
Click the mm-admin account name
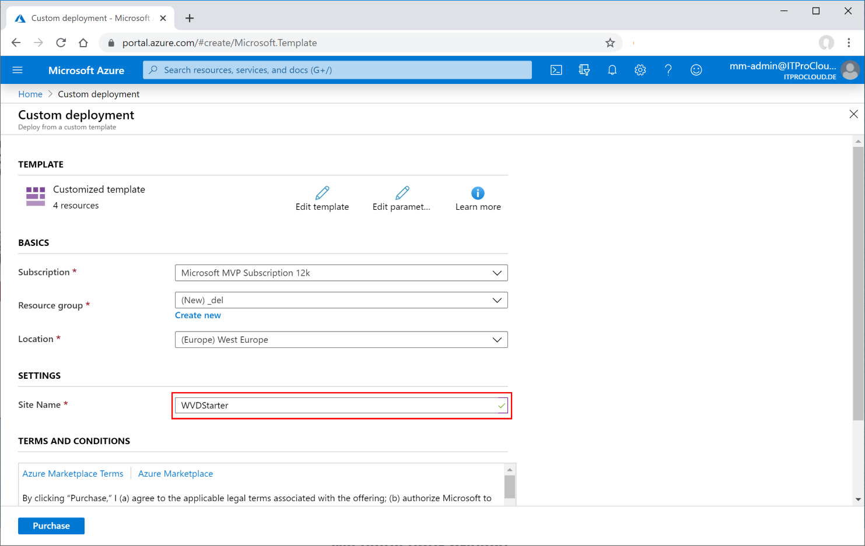(783, 66)
